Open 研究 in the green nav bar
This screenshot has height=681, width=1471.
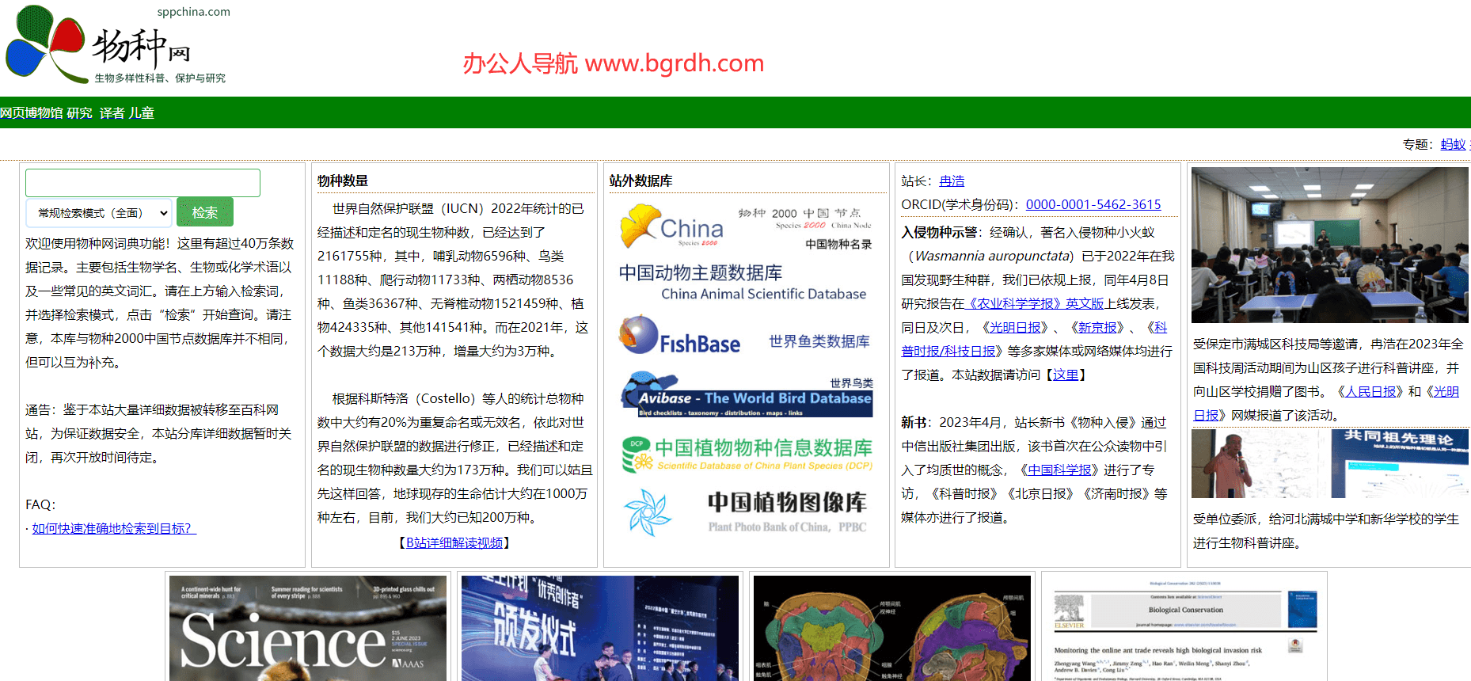(79, 113)
